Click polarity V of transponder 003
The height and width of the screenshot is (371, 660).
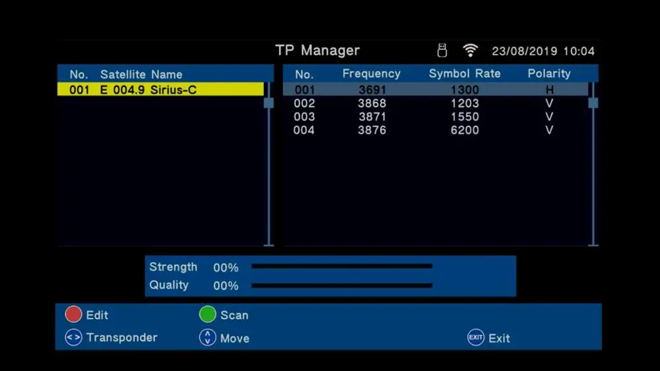pyautogui.click(x=549, y=117)
